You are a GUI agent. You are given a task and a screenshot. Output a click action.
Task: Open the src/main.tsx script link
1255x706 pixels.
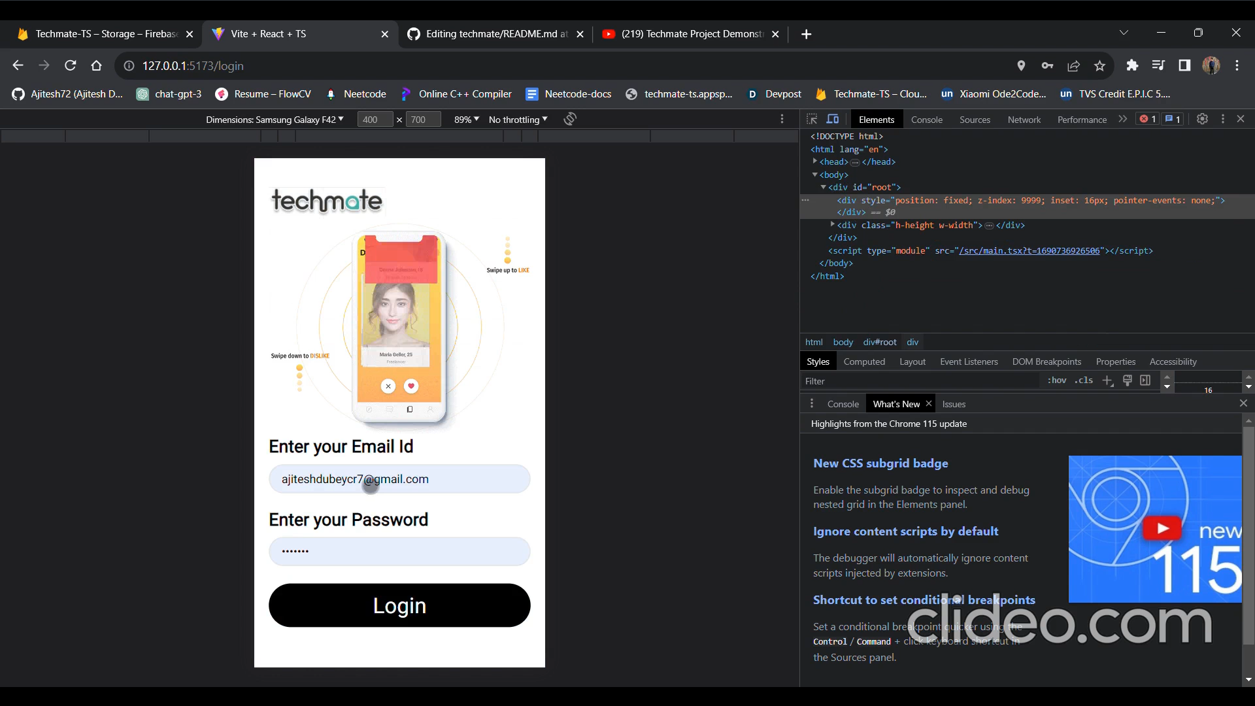point(1029,250)
